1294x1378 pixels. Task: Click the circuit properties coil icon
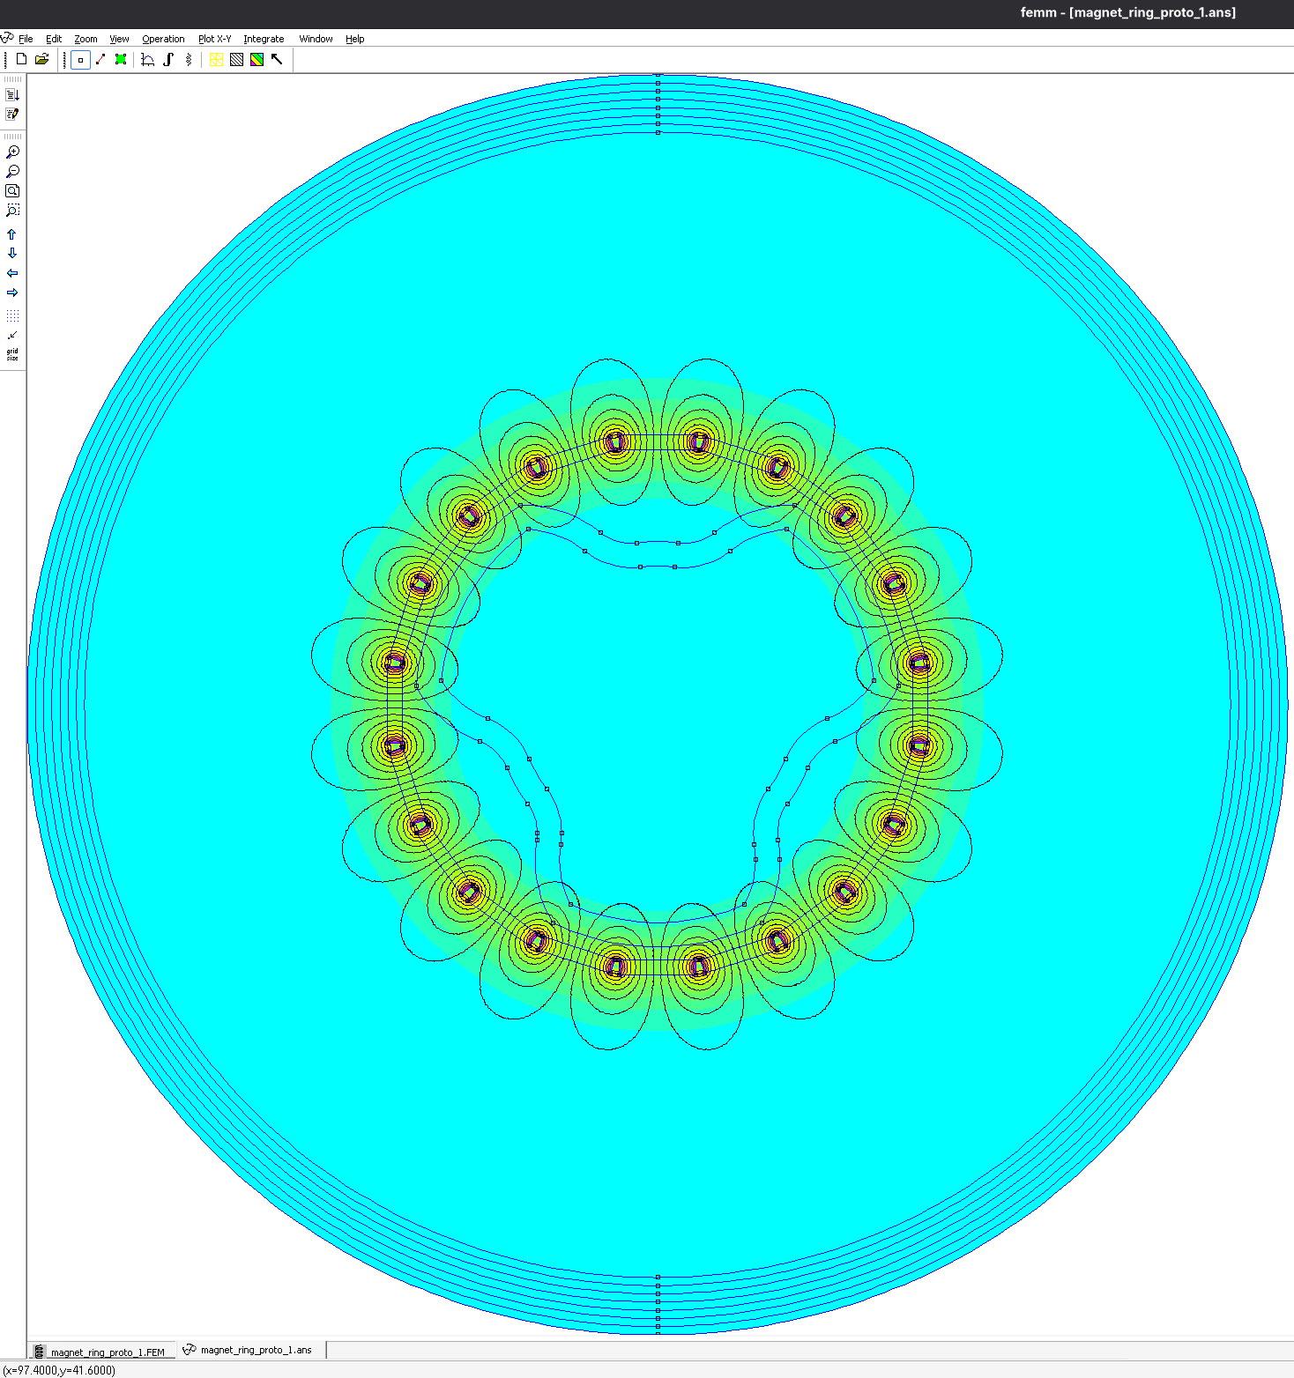click(x=189, y=60)
